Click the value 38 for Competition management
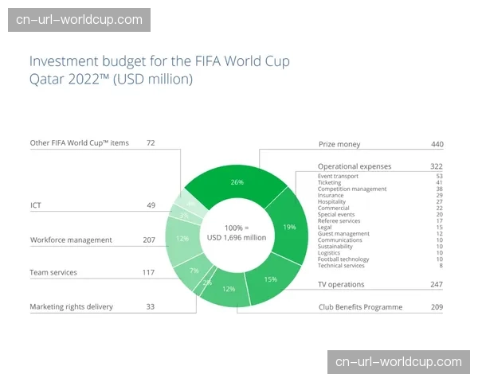Viewport: 478px width, 382px height. 439,189
